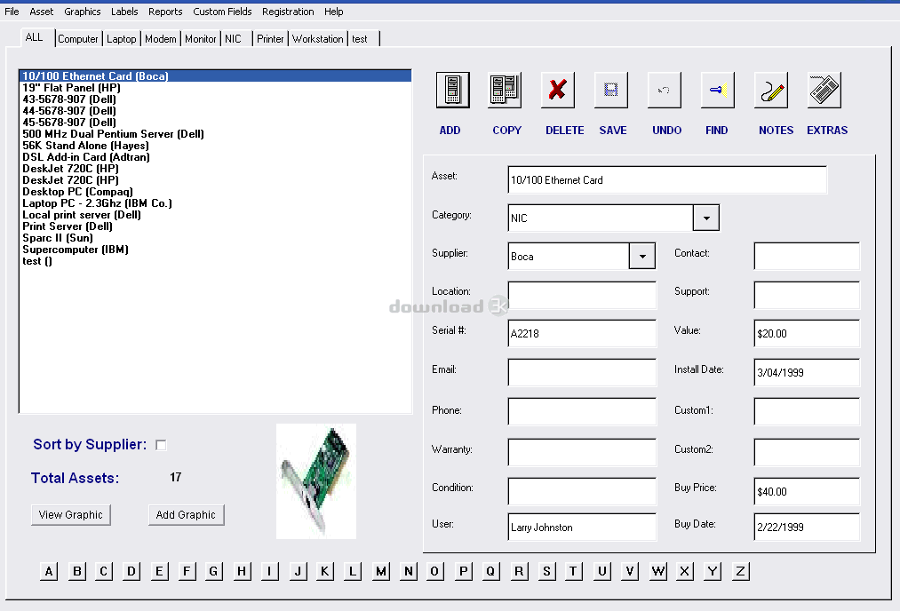Image resolution: width=900 pixels, height=611 pixels.
Task: Switch to the Modem tab
Action: 161,39
